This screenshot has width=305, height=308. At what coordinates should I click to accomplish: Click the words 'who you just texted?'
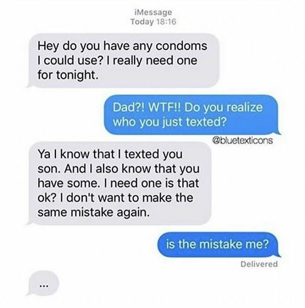click(169, 122)
